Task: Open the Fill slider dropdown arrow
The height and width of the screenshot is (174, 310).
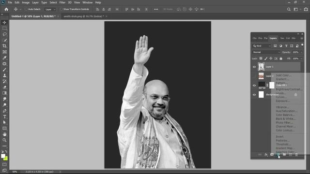Action: 301,58
